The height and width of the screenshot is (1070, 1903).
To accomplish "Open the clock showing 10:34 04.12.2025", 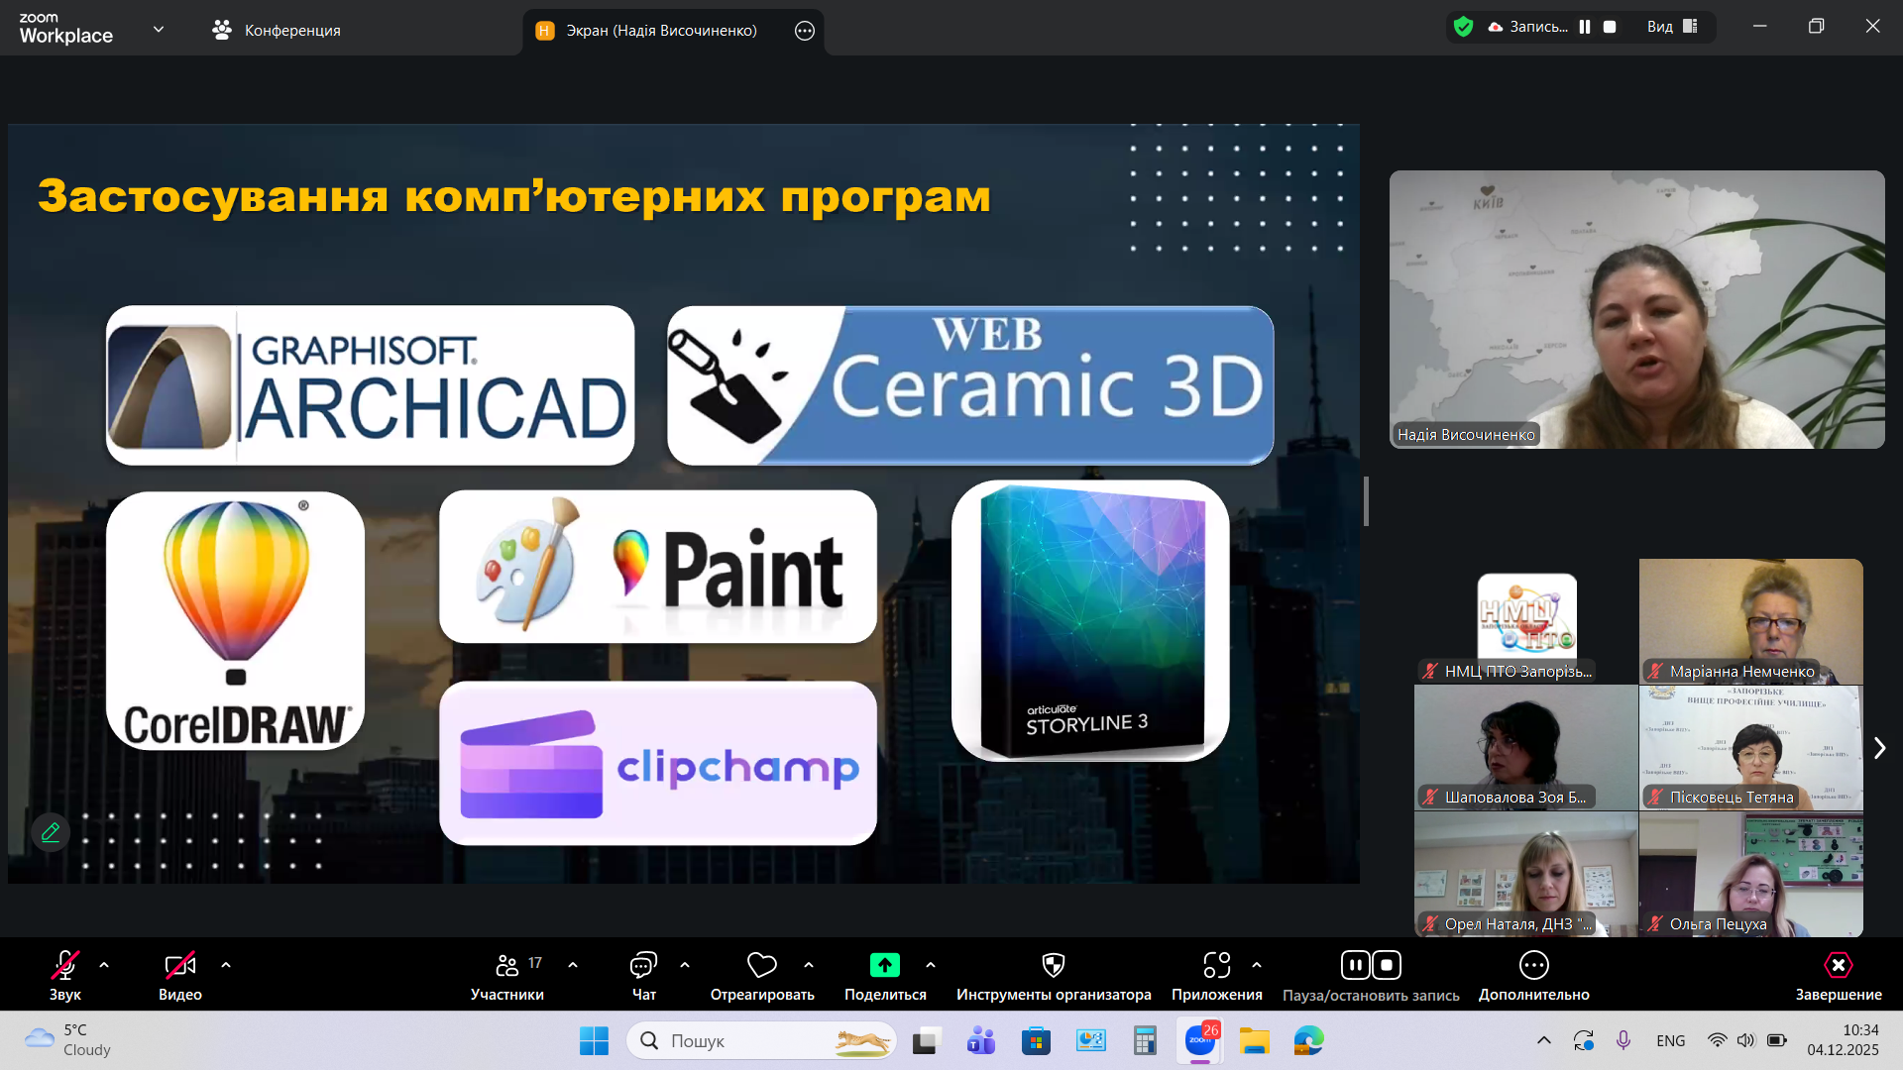I will click(1843, 1040).
